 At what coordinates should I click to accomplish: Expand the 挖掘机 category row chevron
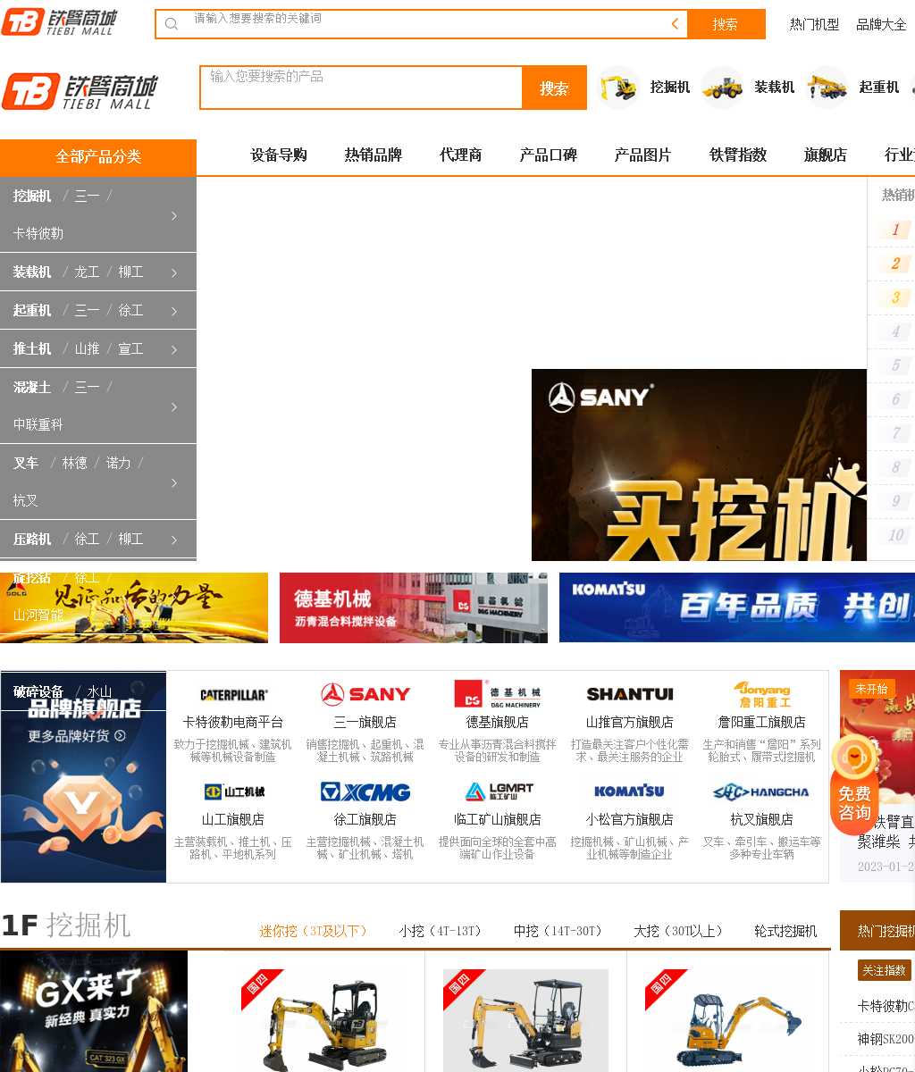174,215
